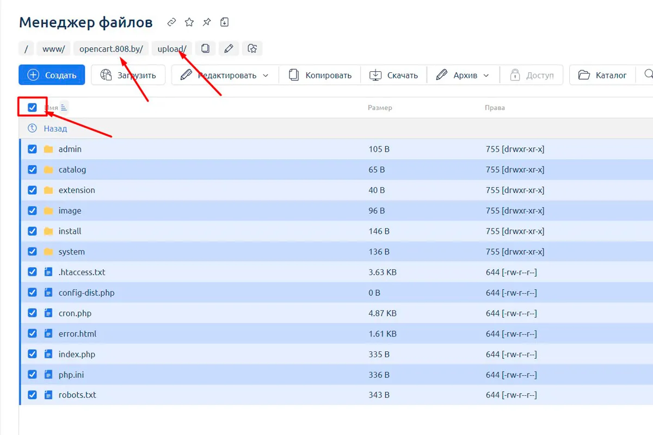Deselect the index.php checkbox
This screenshot has height=435, width=653.
click(32, 354)
